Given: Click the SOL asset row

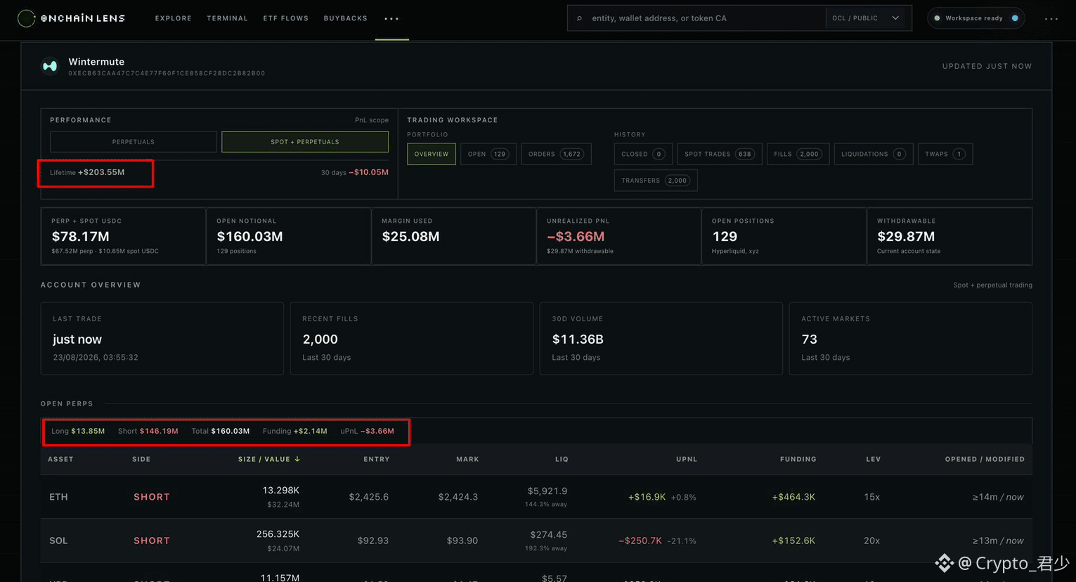Looking at the screenshot, I should pyautogui.click(x=536, y=541).
